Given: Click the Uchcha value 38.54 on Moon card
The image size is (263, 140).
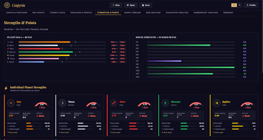Looking at the screenshot, I should coord(99,126).
